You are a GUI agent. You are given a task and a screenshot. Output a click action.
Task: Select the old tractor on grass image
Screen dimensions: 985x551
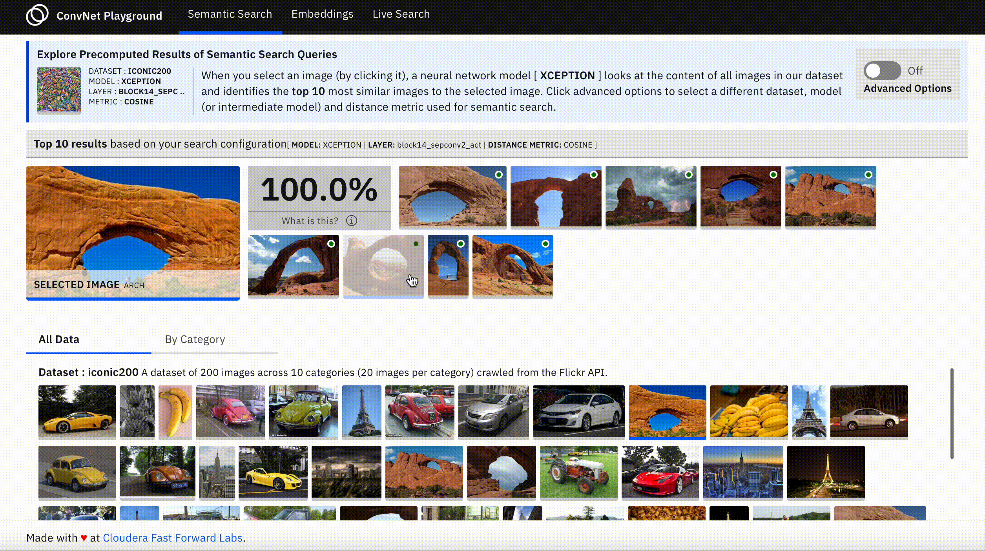point(578,472)
